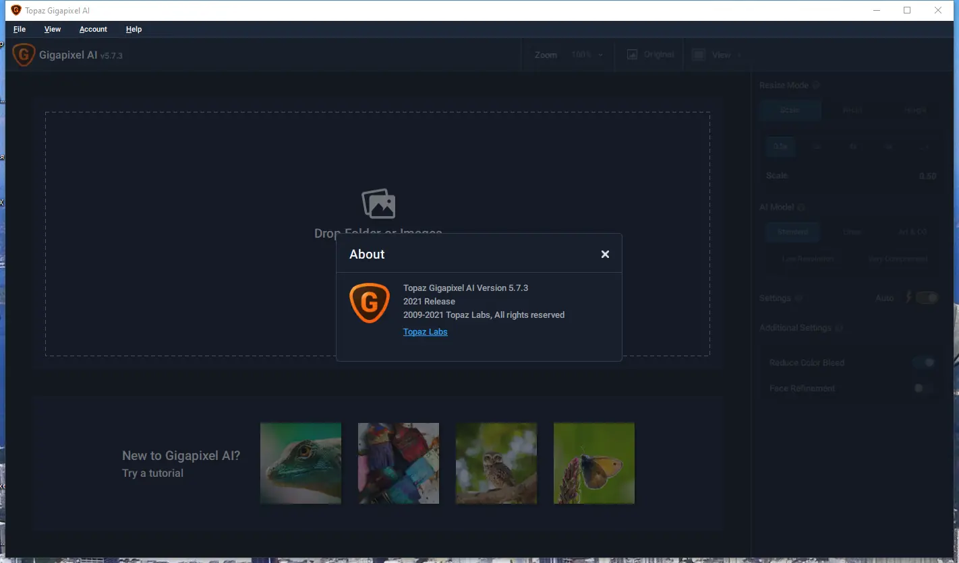Maximize the Topaz Gigapixel AI window
Screen dimensions: 959x563
point(907,10)
